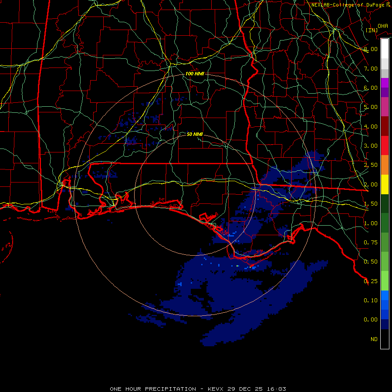Click the 3.00 legend value
The width and height of the screenshot is (392, 392).
371,146
